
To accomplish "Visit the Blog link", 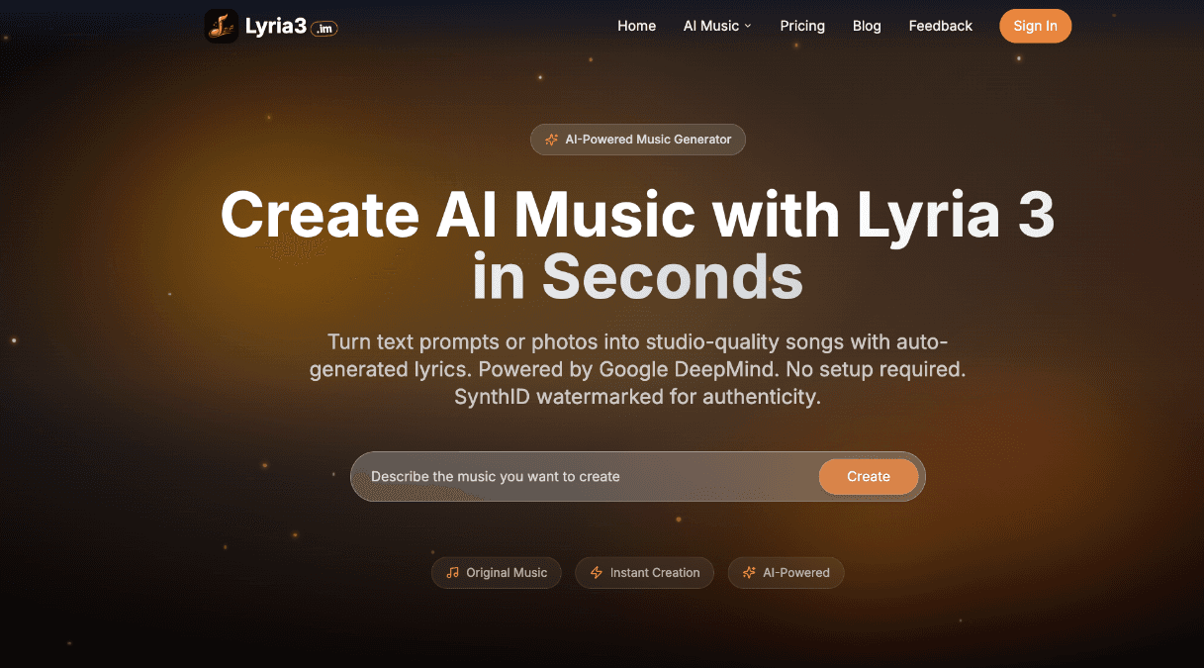I will tap(867, 26).
